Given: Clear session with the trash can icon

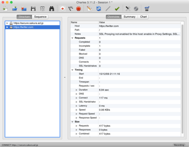Looking at the screenshot, I should click(42, 9).
